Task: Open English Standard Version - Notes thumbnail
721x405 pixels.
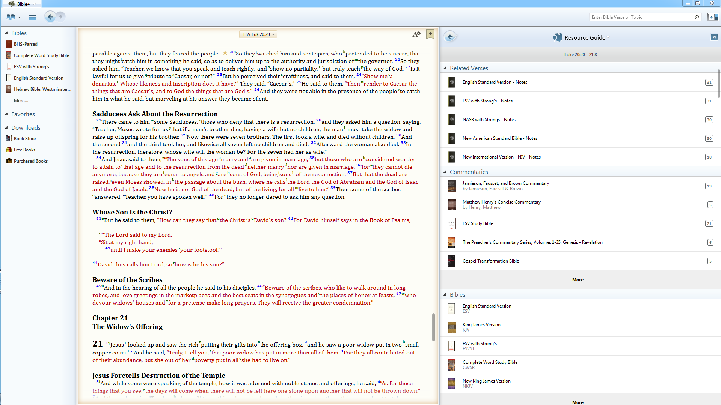Action: point(451,82)
